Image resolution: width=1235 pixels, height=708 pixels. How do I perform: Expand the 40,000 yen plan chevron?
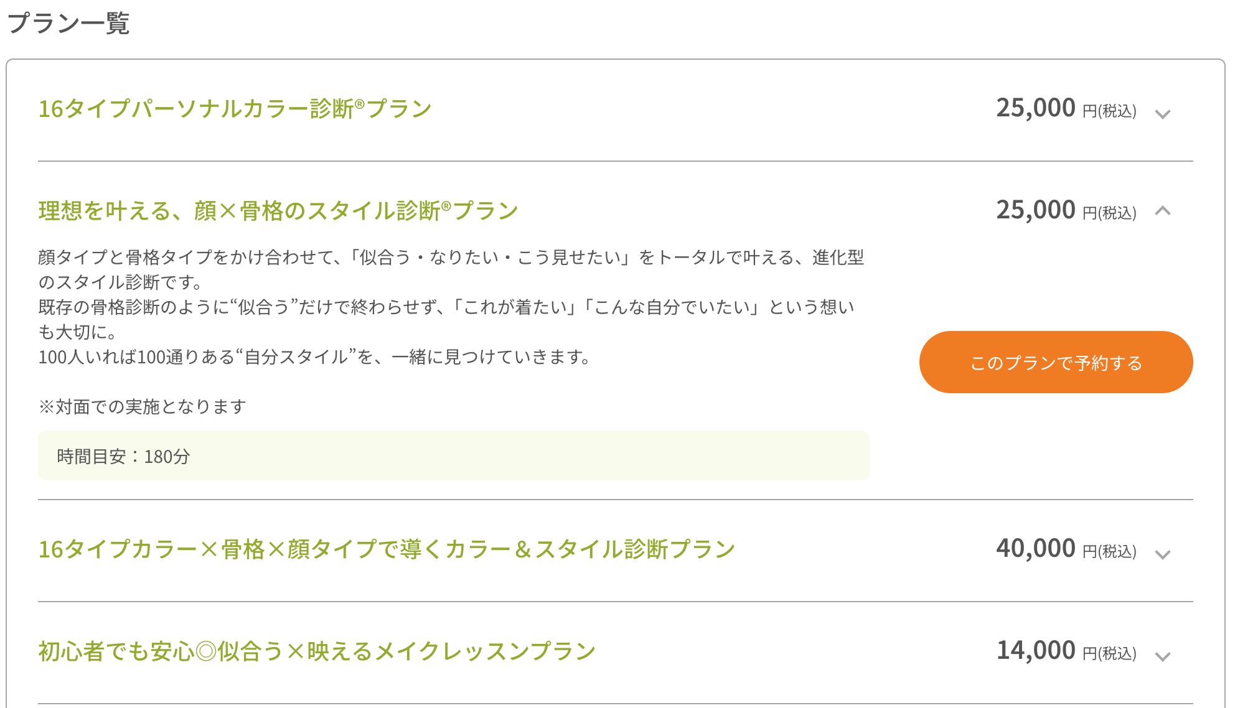[1162, 554]
